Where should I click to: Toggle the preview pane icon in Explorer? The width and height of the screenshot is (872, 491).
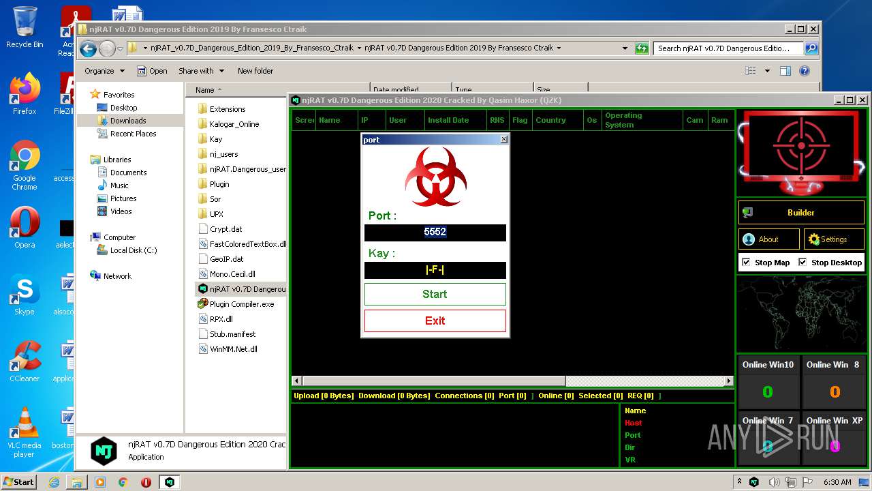click(x=785, y=71)
